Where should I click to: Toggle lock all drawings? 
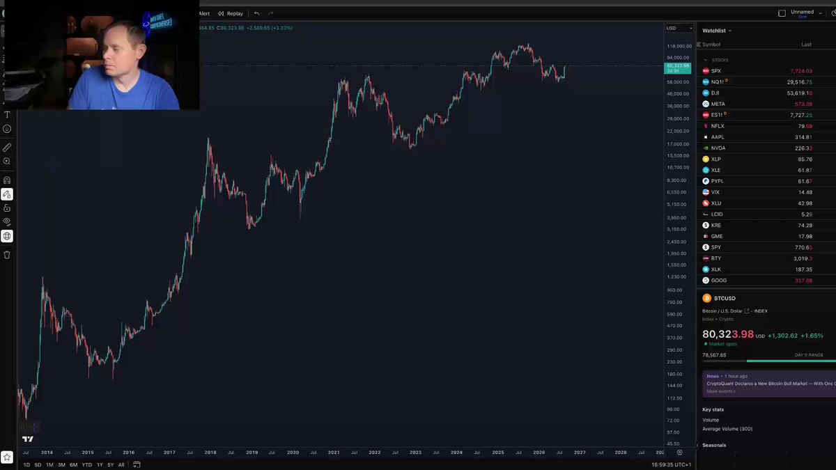(x=7, y=207)
